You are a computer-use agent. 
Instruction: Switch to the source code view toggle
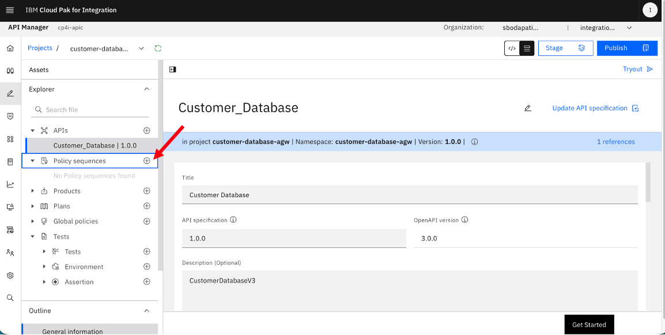512,48
